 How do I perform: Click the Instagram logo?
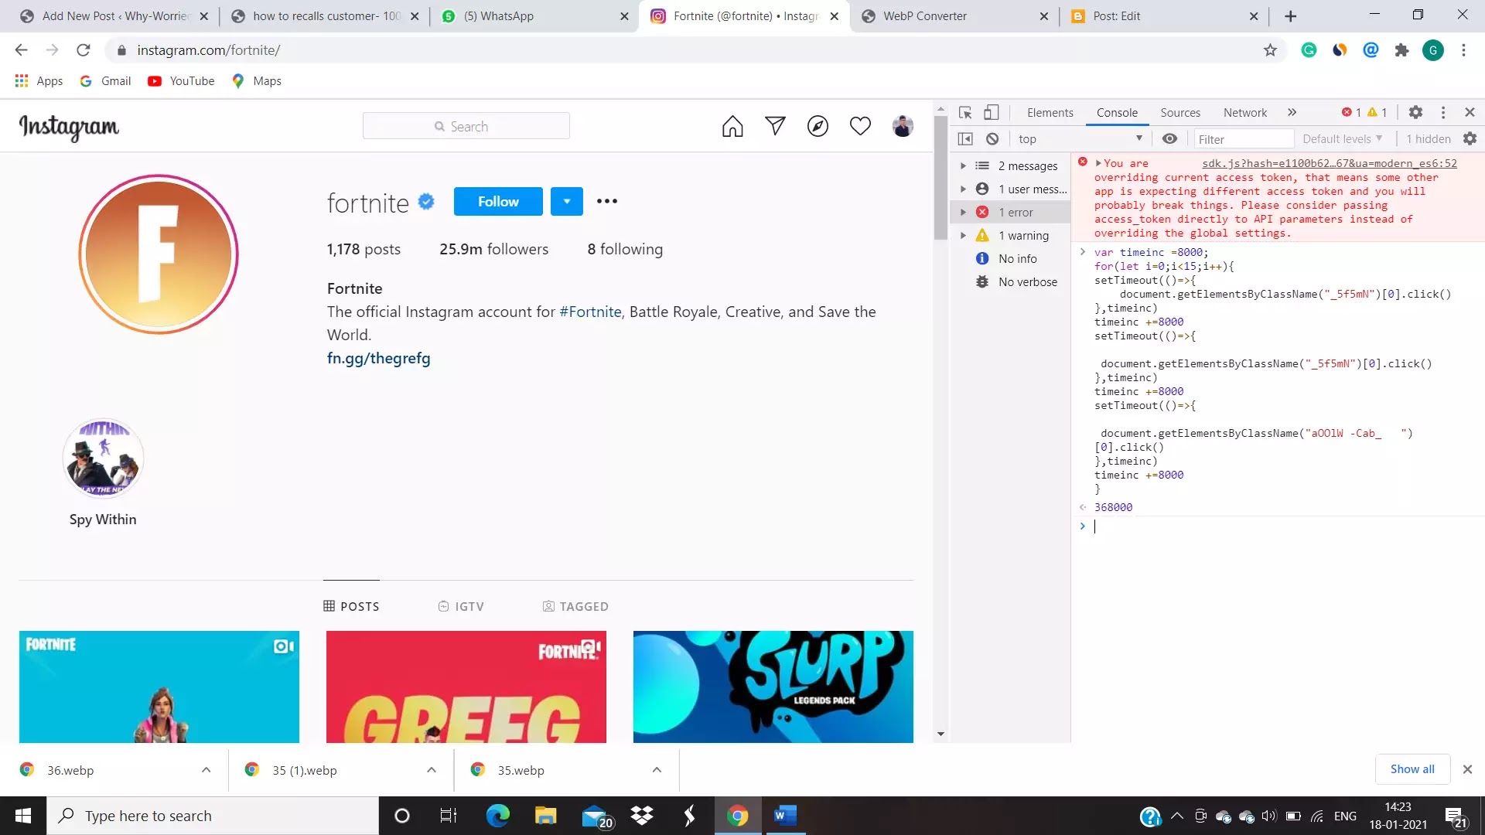coord(69,128)
